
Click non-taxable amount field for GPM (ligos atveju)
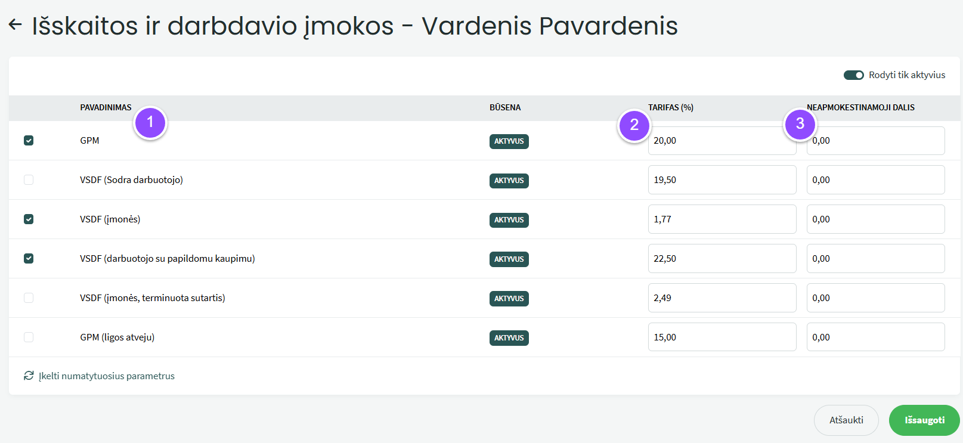click(x=875, y=337)
